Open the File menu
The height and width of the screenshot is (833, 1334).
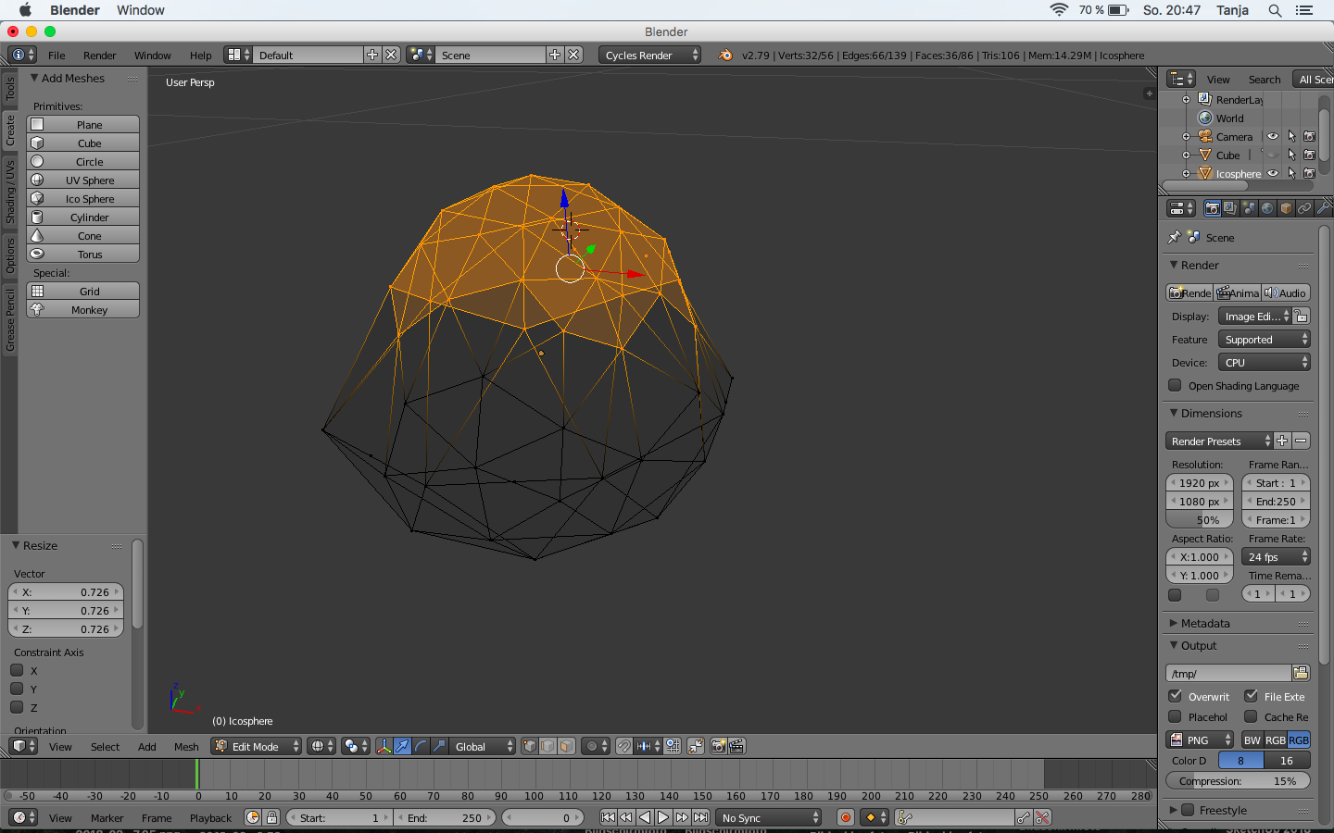57,56
